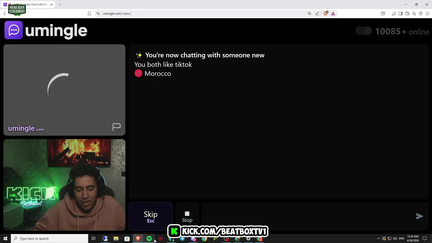The image size is (432, 243).
Task: Open the media playlist music note icon
Action: click(x=394, y=13)
